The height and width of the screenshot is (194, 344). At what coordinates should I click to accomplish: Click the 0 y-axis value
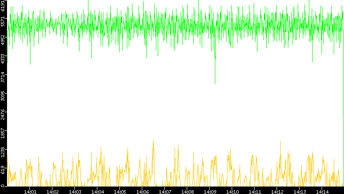point(3,186)
